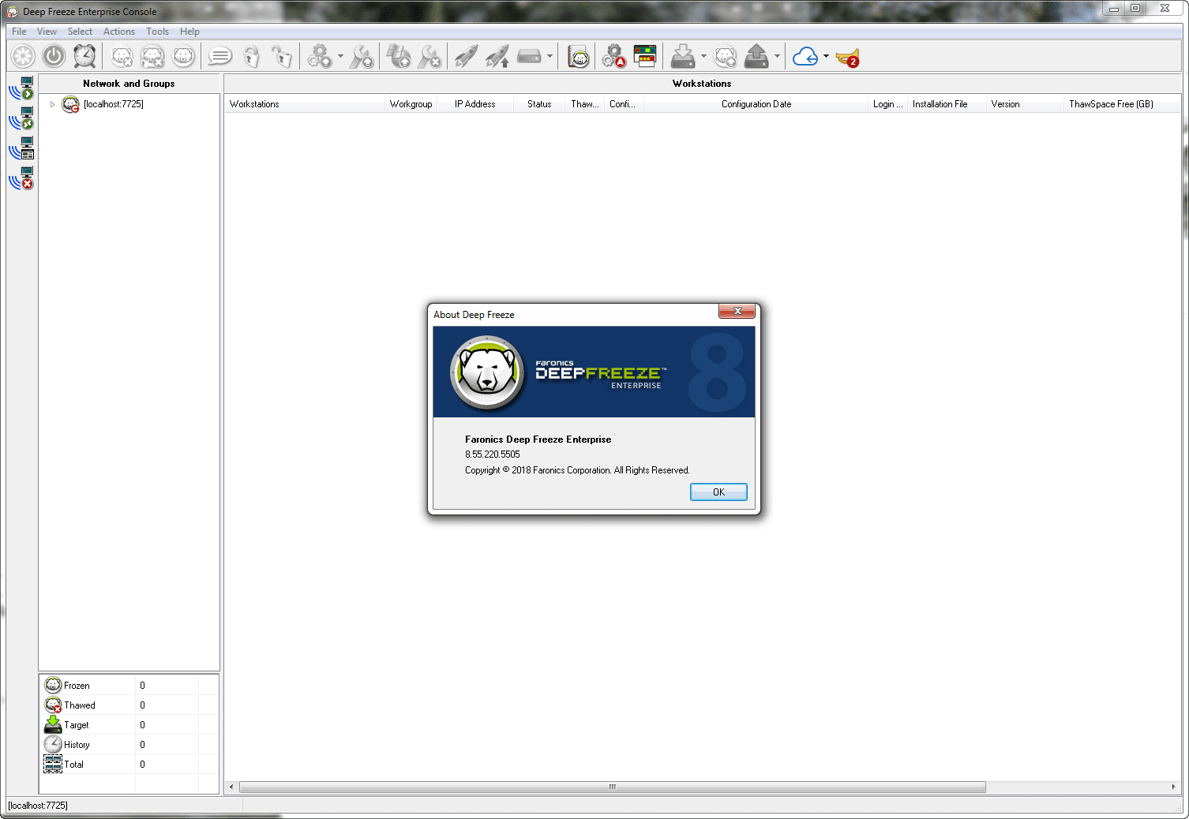
Task: Click the horizontal scrollbar thumb
Action: point(613,787)
